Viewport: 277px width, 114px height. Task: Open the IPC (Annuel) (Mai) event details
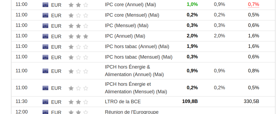125,36
